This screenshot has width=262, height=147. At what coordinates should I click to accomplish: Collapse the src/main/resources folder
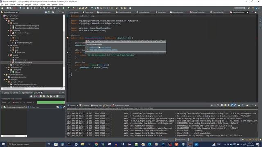pyautogui.click(x=5, y=75)
